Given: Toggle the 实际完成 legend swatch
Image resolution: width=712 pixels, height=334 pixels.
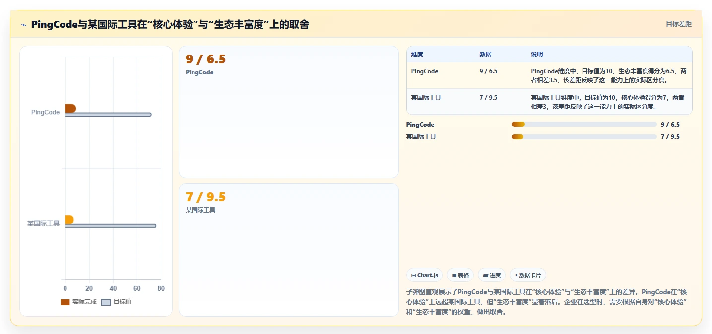Looking at the screenshot, I should coord(65,302).
